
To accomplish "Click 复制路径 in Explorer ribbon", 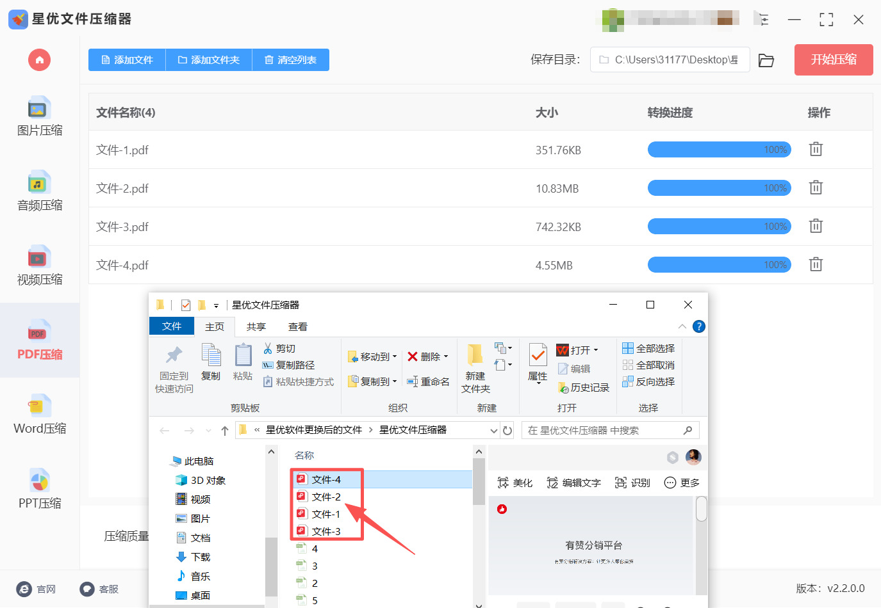I will [289, 365].
